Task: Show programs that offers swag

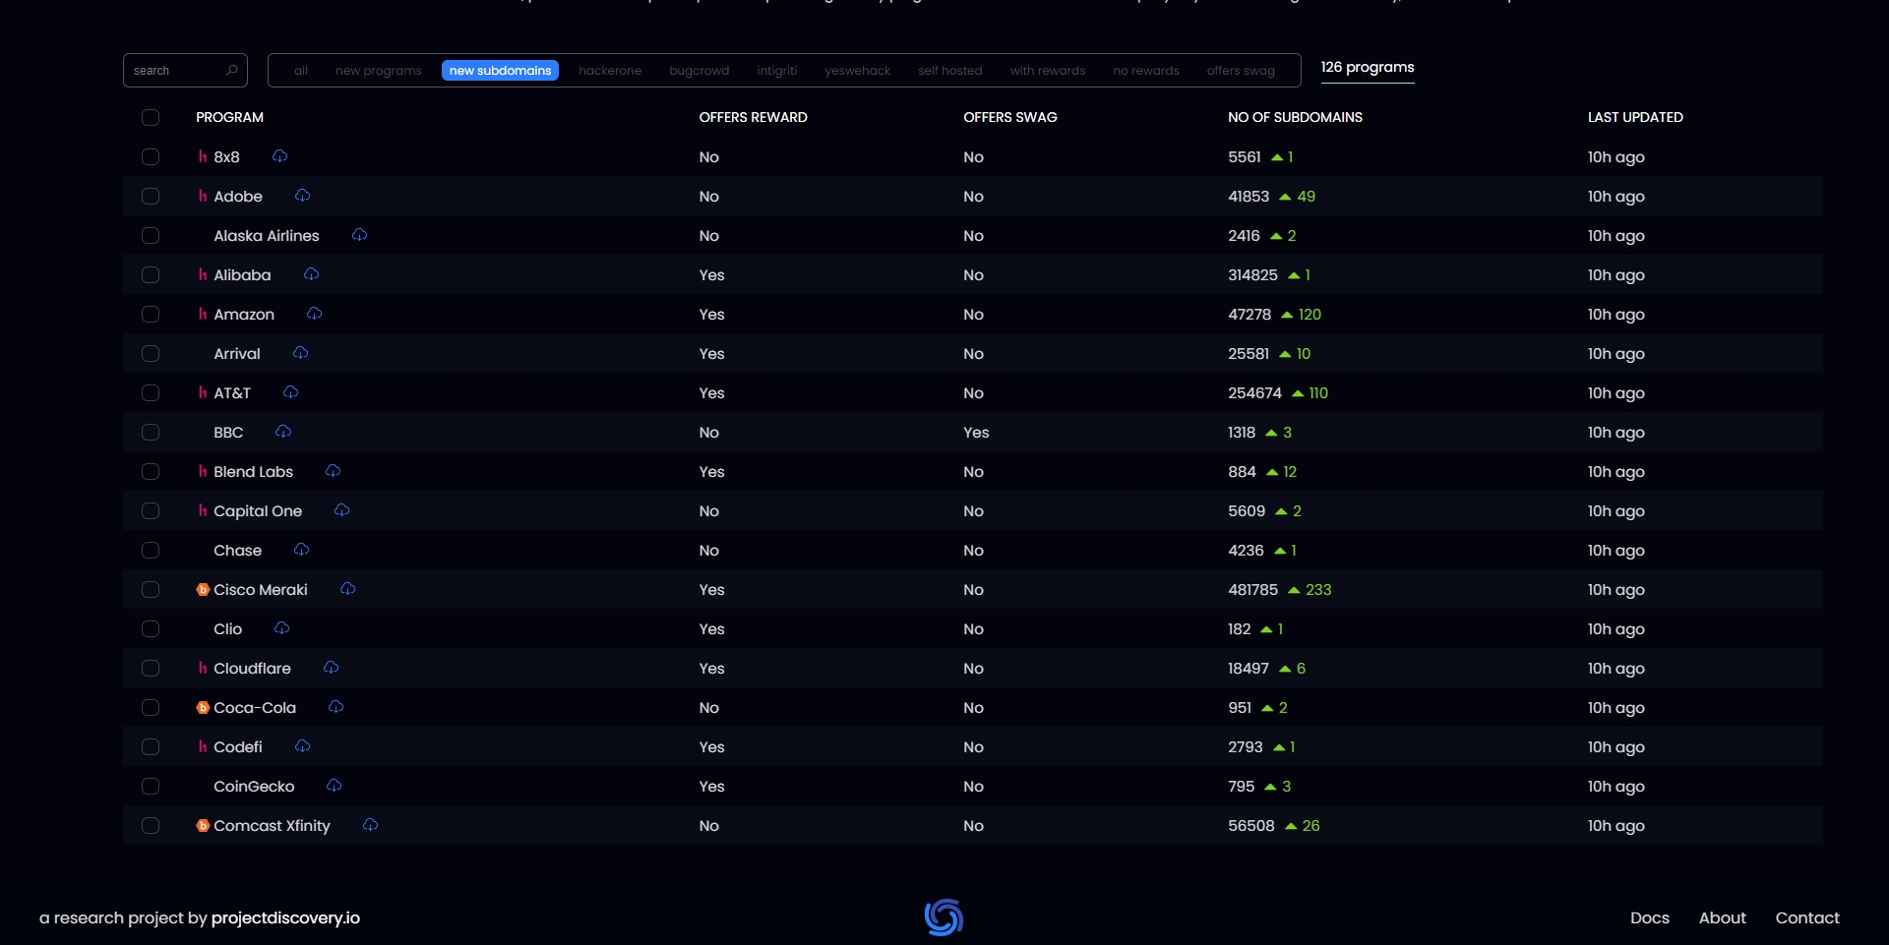Action: 1241,71
